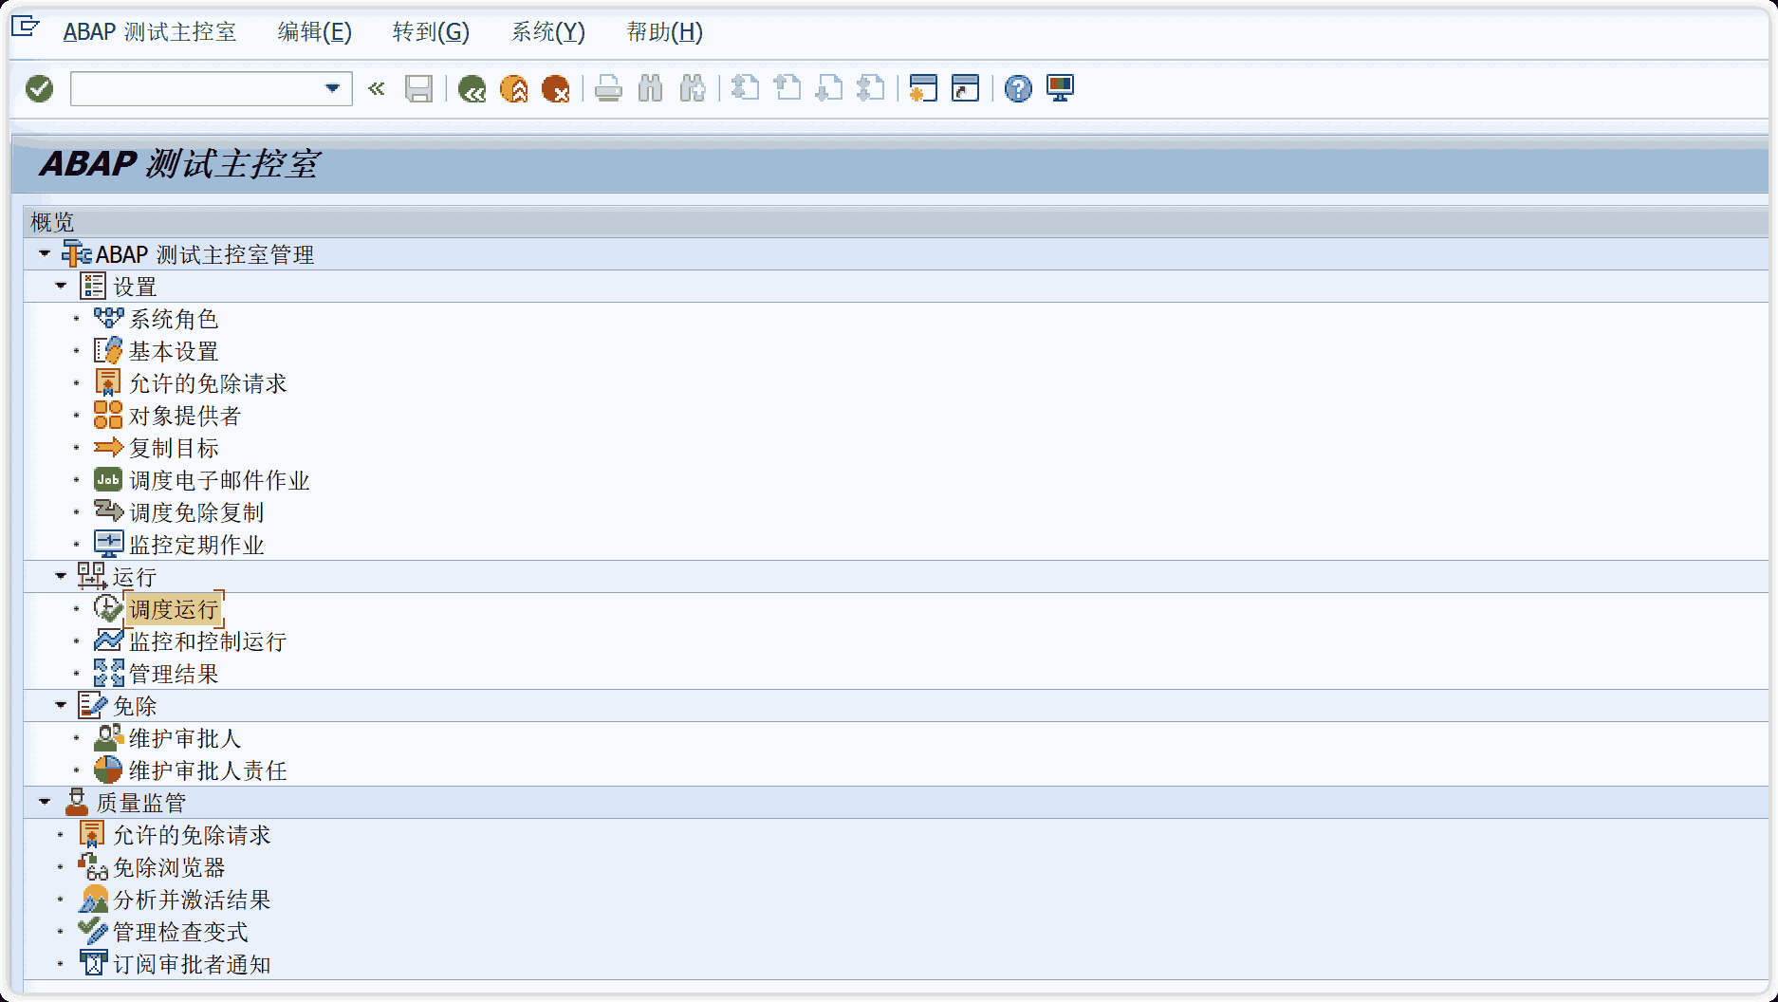Image resolution: width=1778 pixels, height=1002 pixels.
Task: Collapse the 质量监管 tree node
Action: [45, 802]
